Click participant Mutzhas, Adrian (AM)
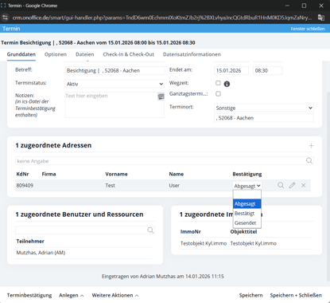 (x=41, y=253)
